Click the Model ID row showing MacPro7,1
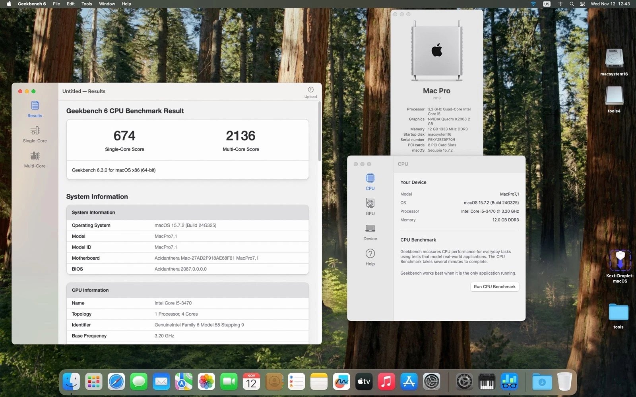This screenshot has height=397, width=636. (x=188, y=247)
